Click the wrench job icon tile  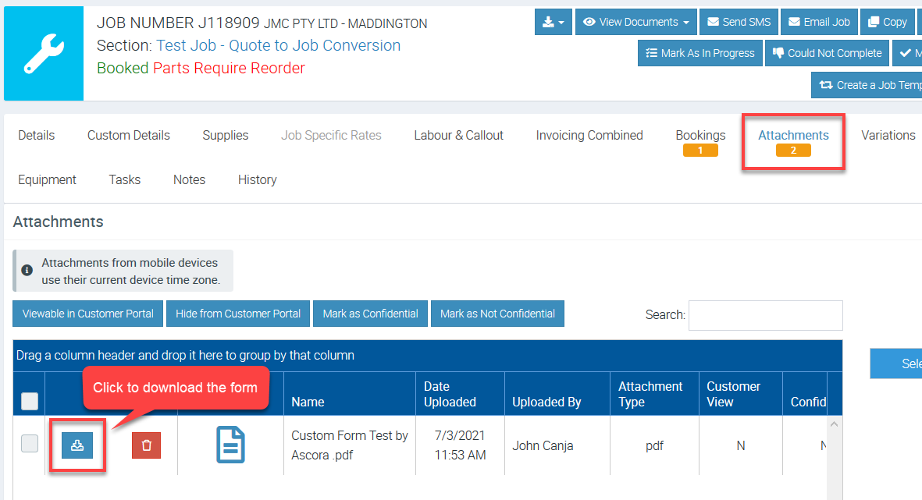[44, 54]
